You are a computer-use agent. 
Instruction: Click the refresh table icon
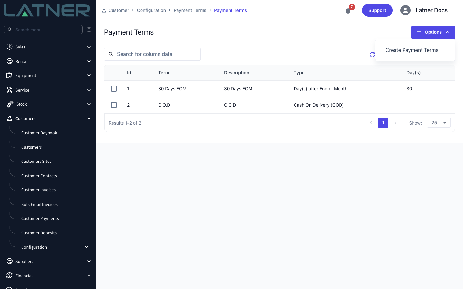click(372, 55)
